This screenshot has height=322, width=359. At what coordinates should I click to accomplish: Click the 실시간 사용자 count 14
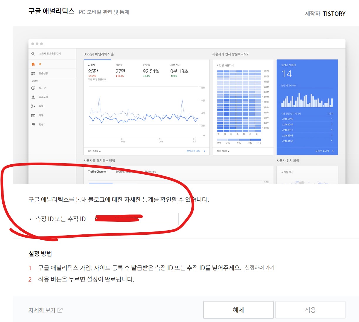pos(286,74)
